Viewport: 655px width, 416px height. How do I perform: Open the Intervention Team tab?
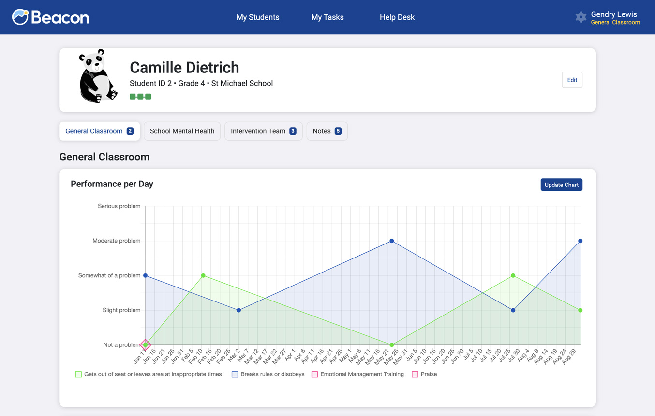[264, 131]
